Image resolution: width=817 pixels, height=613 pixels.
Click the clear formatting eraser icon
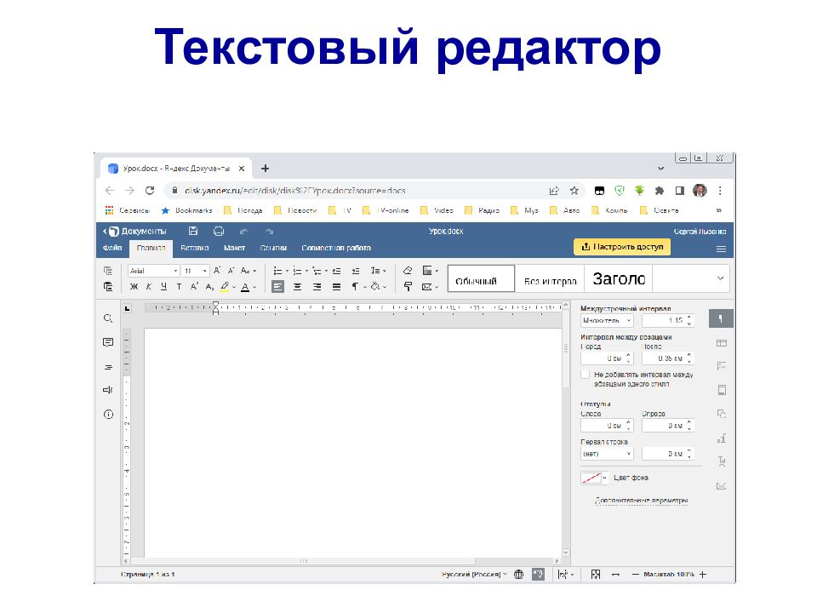click(408, 271)
